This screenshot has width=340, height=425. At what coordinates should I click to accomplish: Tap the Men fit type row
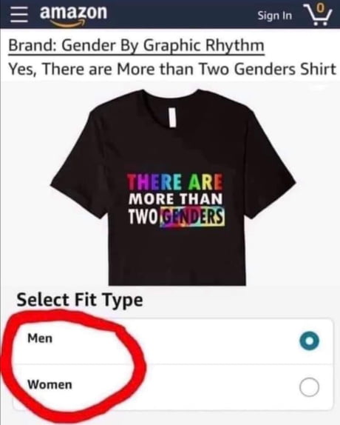click(x=172, y=341)
